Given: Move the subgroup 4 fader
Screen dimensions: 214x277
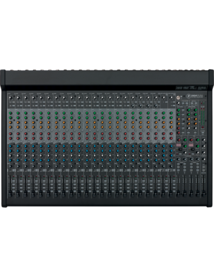Looking at the screenshot, I should 198,194.
